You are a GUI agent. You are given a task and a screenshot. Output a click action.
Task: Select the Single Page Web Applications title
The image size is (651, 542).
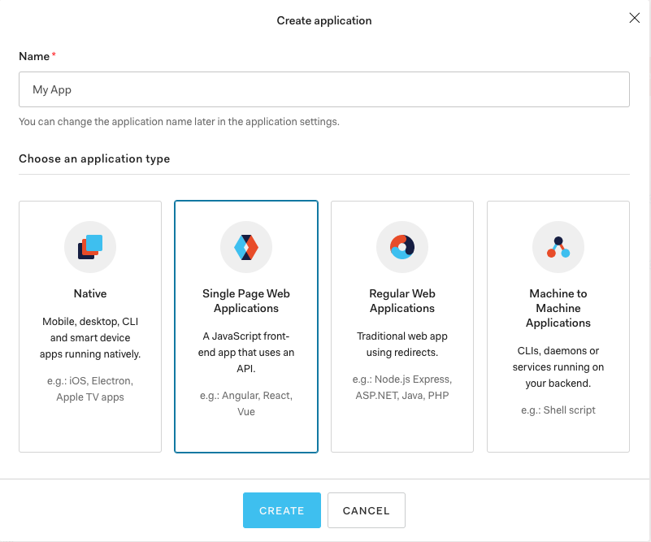click(246, 301)
